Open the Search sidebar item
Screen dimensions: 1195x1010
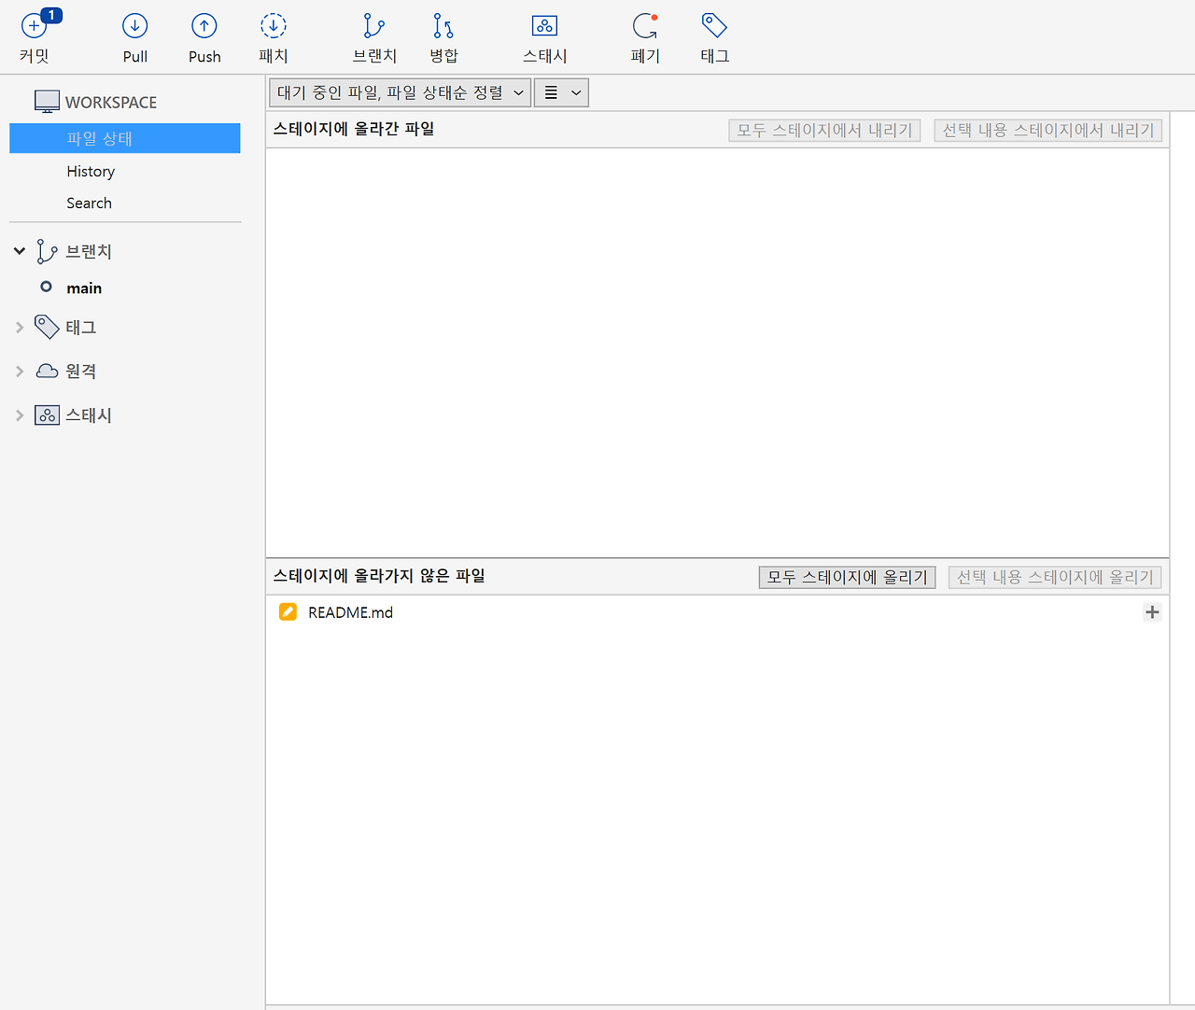(89, 203)
